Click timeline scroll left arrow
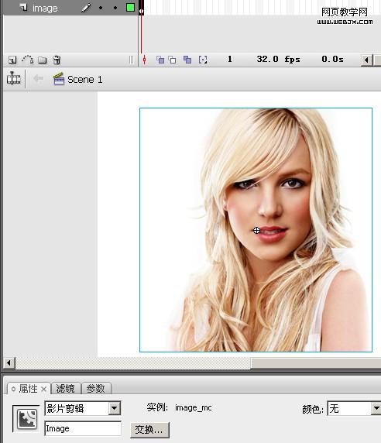 (x=366, y=60)
